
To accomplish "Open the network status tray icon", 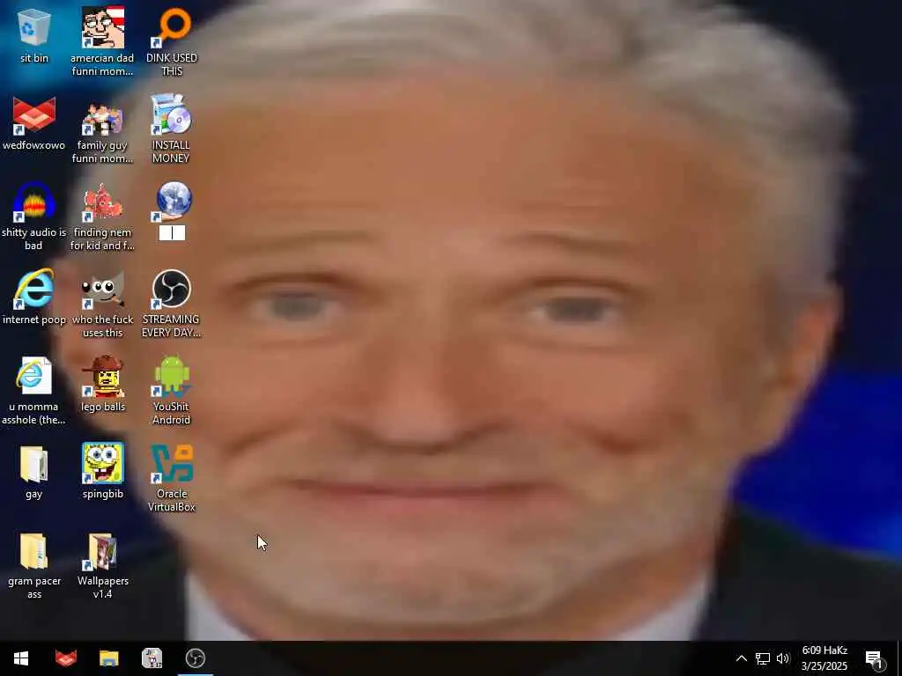I will coord(762,658).
